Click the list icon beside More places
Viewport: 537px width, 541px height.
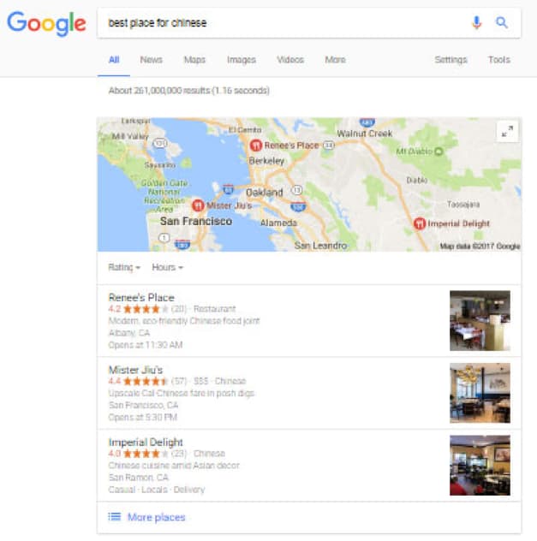(115, 516)
